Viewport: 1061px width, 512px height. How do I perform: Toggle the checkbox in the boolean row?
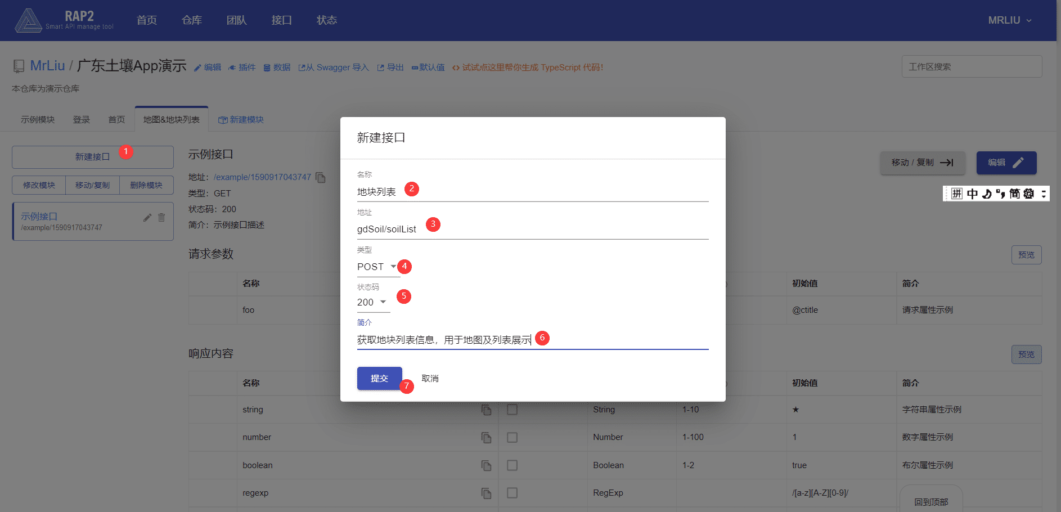click(512, 465)
